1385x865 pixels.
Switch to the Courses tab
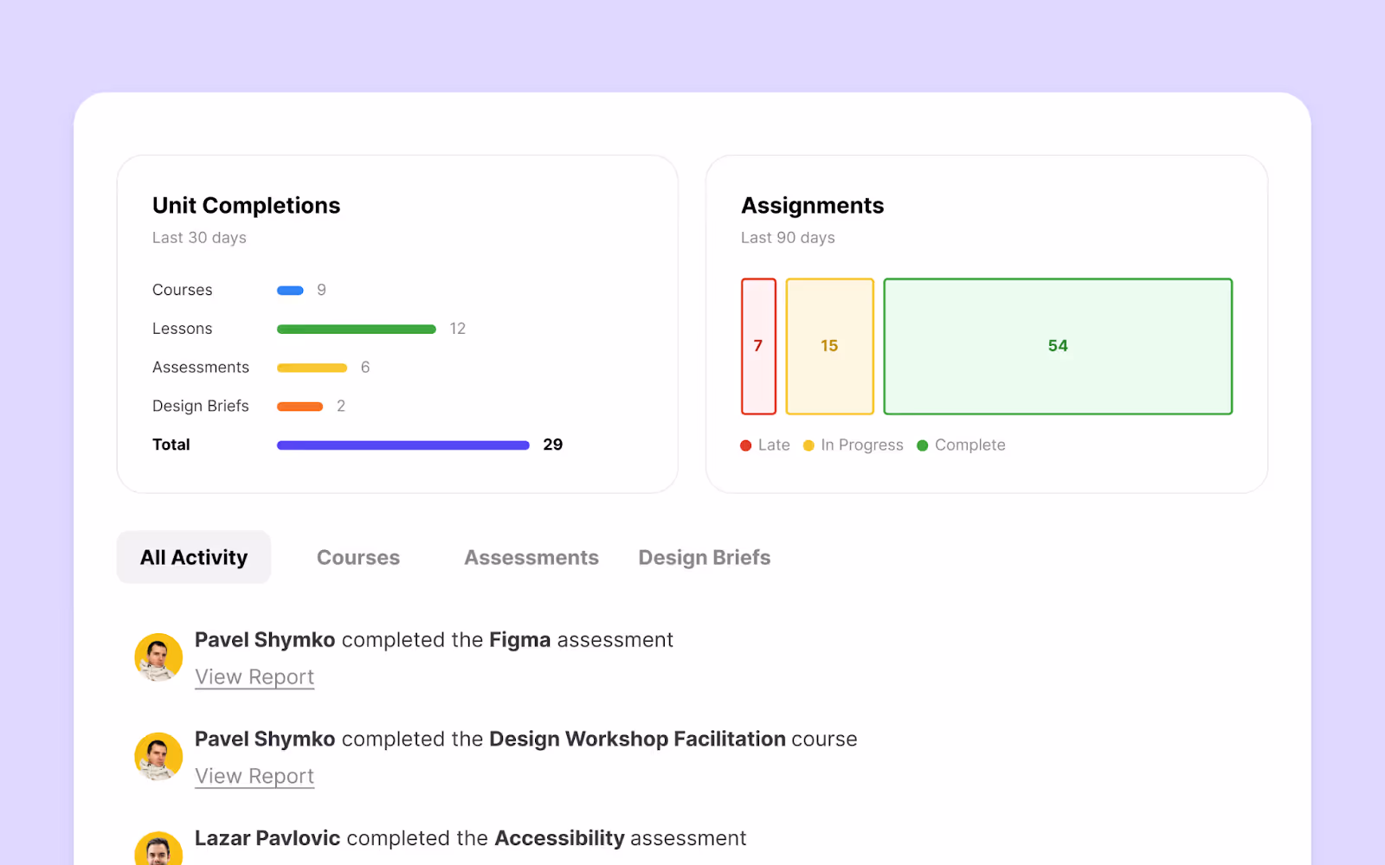(358, 557)
